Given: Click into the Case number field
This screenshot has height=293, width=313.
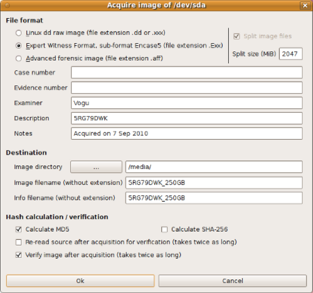Looking at the screenshot, I should (187, 73).
